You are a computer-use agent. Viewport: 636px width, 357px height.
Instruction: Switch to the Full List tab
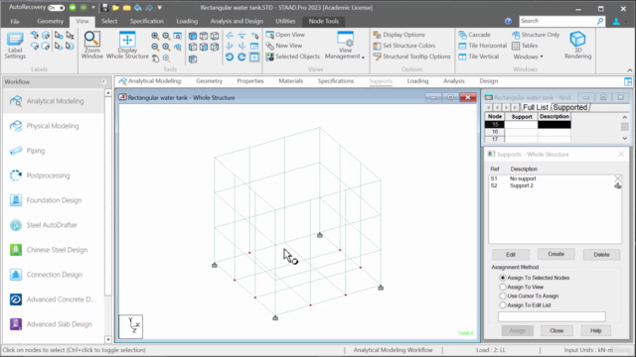pos(535,107)
